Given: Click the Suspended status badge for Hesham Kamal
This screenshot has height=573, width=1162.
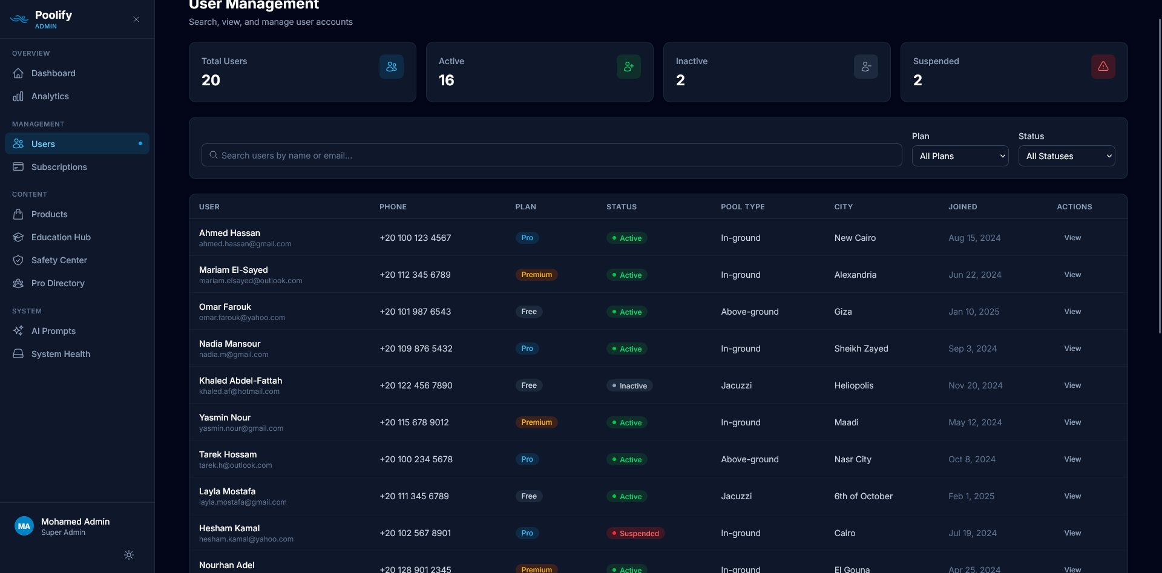Looking at the screenshot, I should (635, 534).
